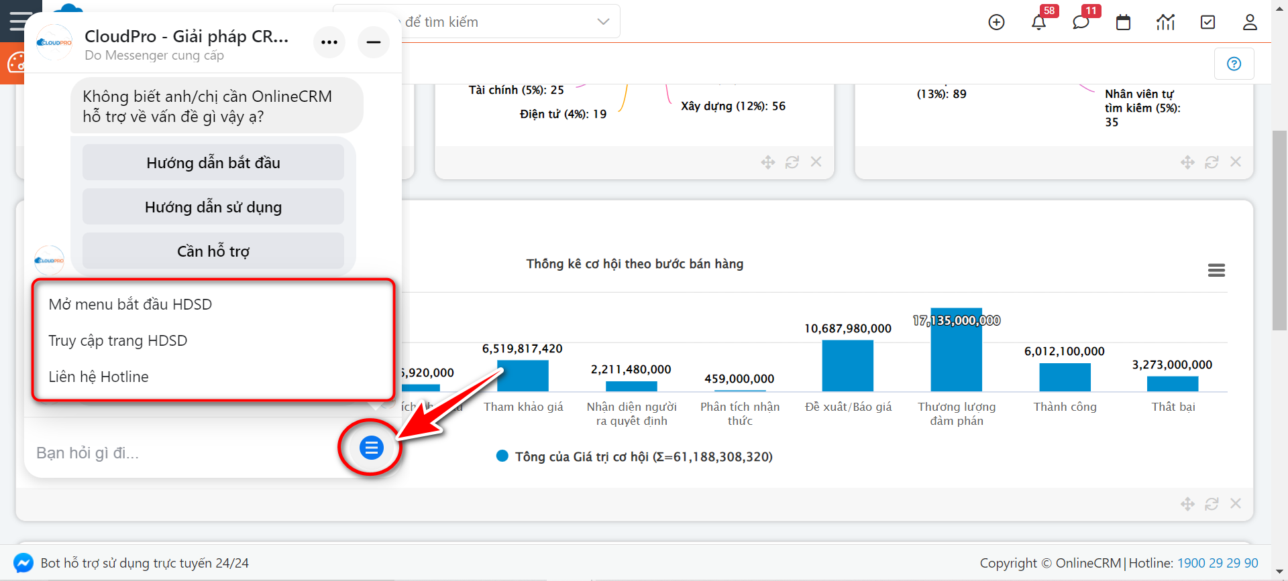Open the user profile icon

tap(1250, 22)
